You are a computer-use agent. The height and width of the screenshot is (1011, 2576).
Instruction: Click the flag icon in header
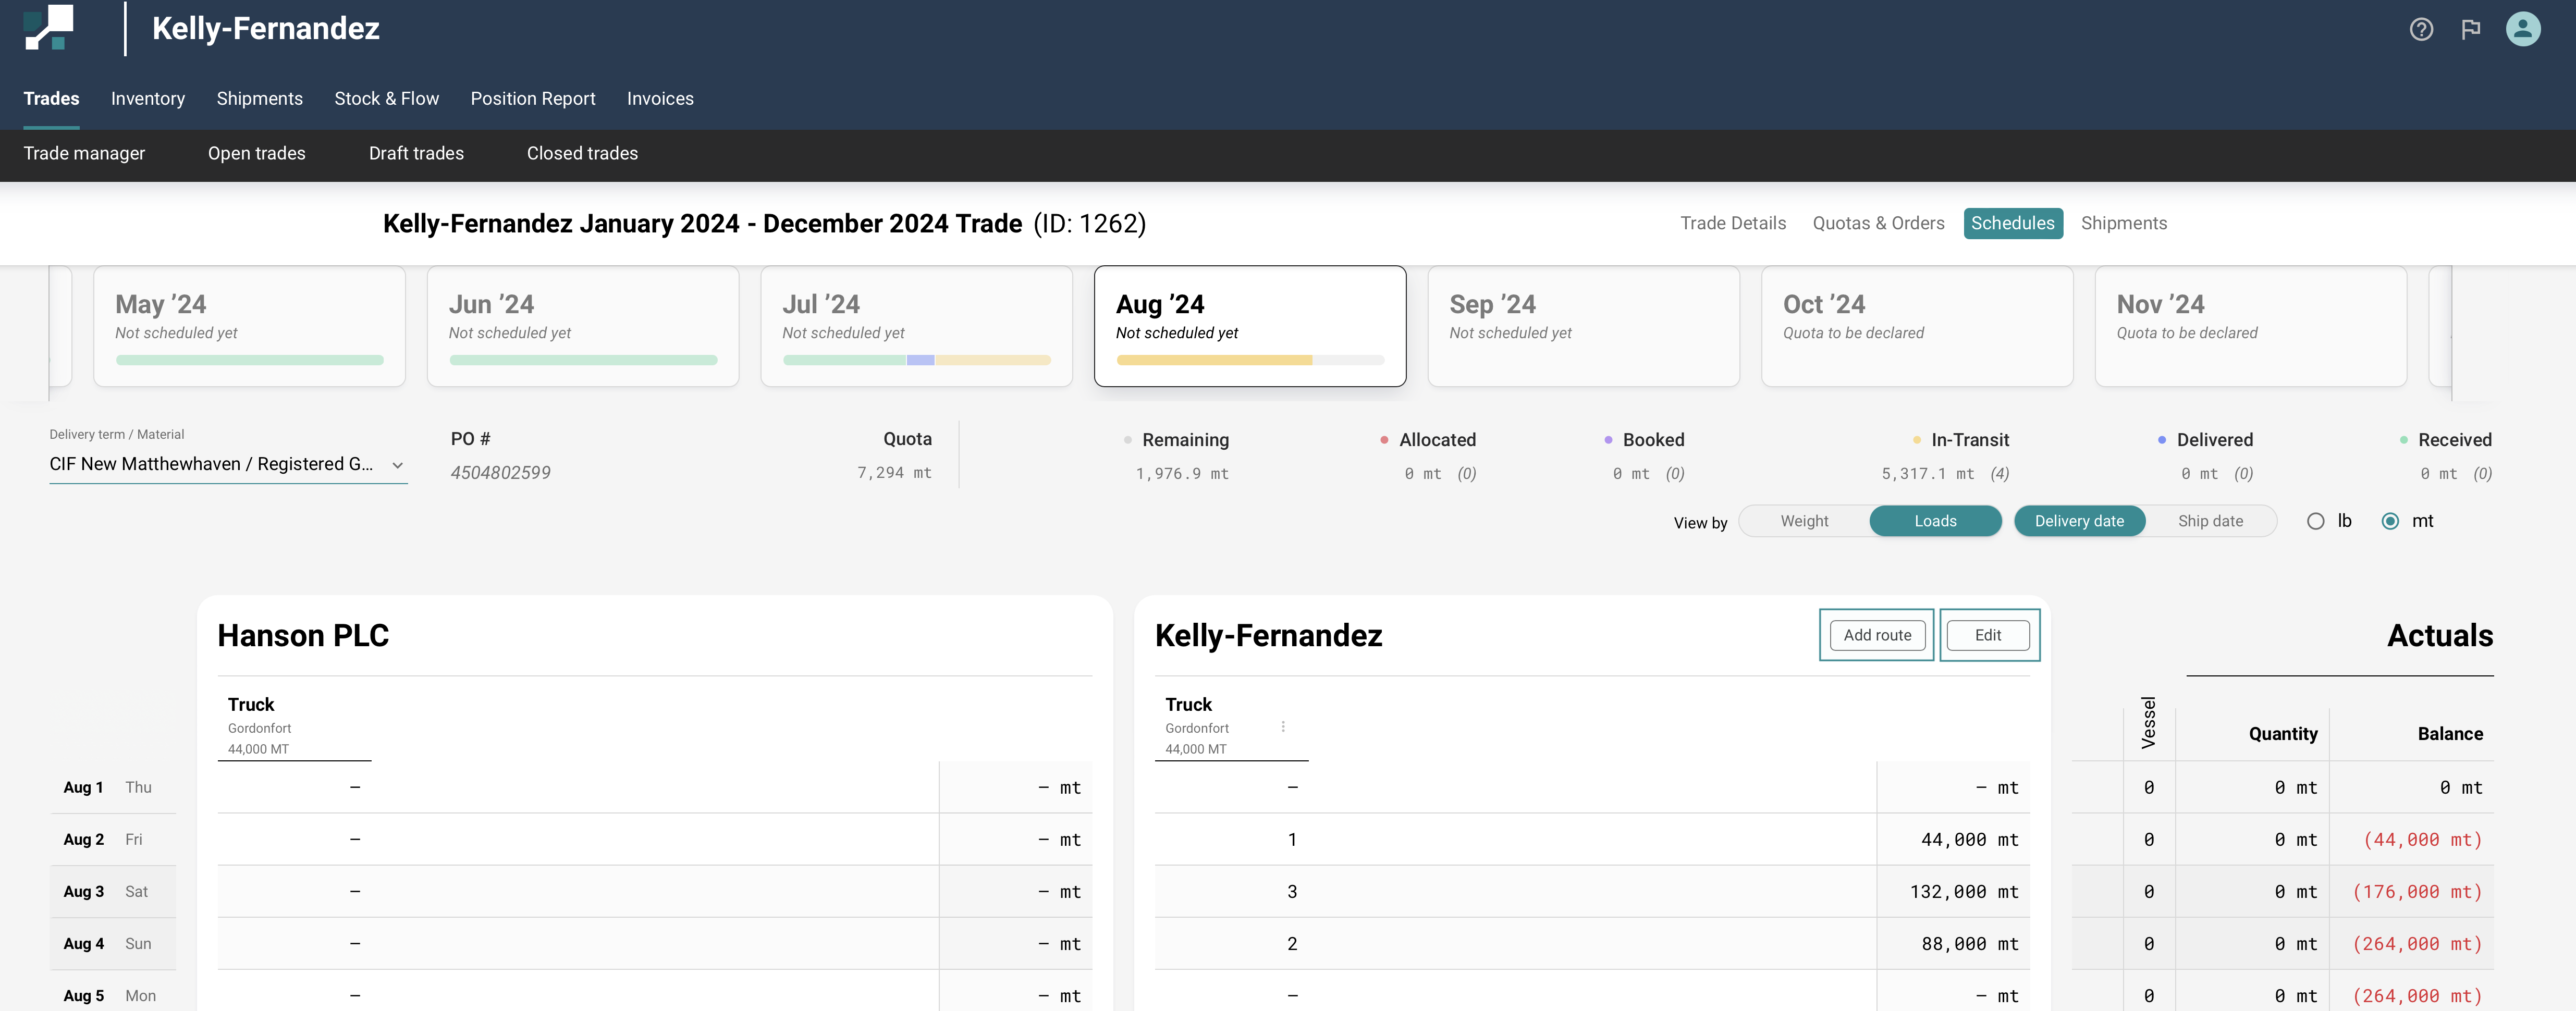(2471, 29)
